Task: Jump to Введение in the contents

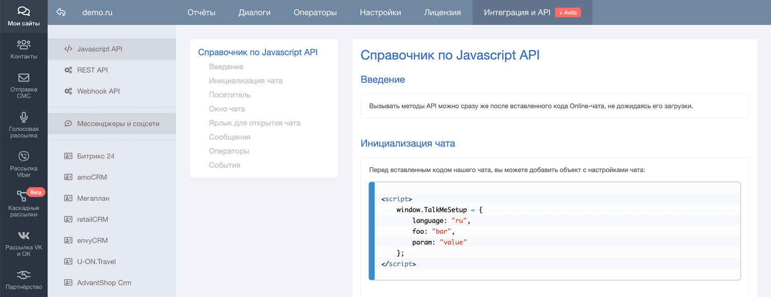Action: [x=226, y=67]
